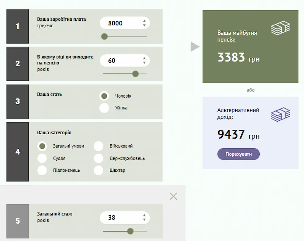Click the money stack icon in future pension card
Viewport: 304px width, 241px height.
pos(280,28)
